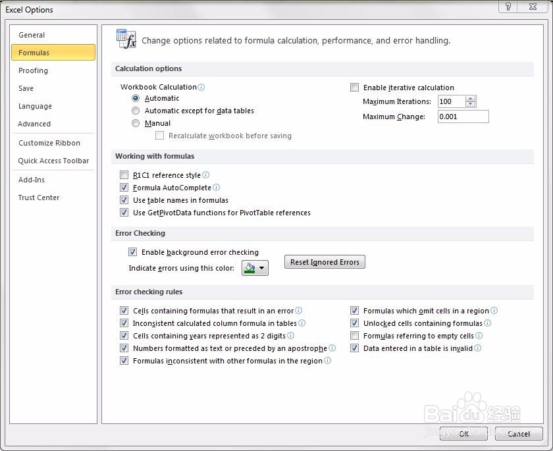Image resolution: width=553 pixels, height=451 pixels.
Task: Uncheck Use table names in formulas
Action: tap(124, 200)
